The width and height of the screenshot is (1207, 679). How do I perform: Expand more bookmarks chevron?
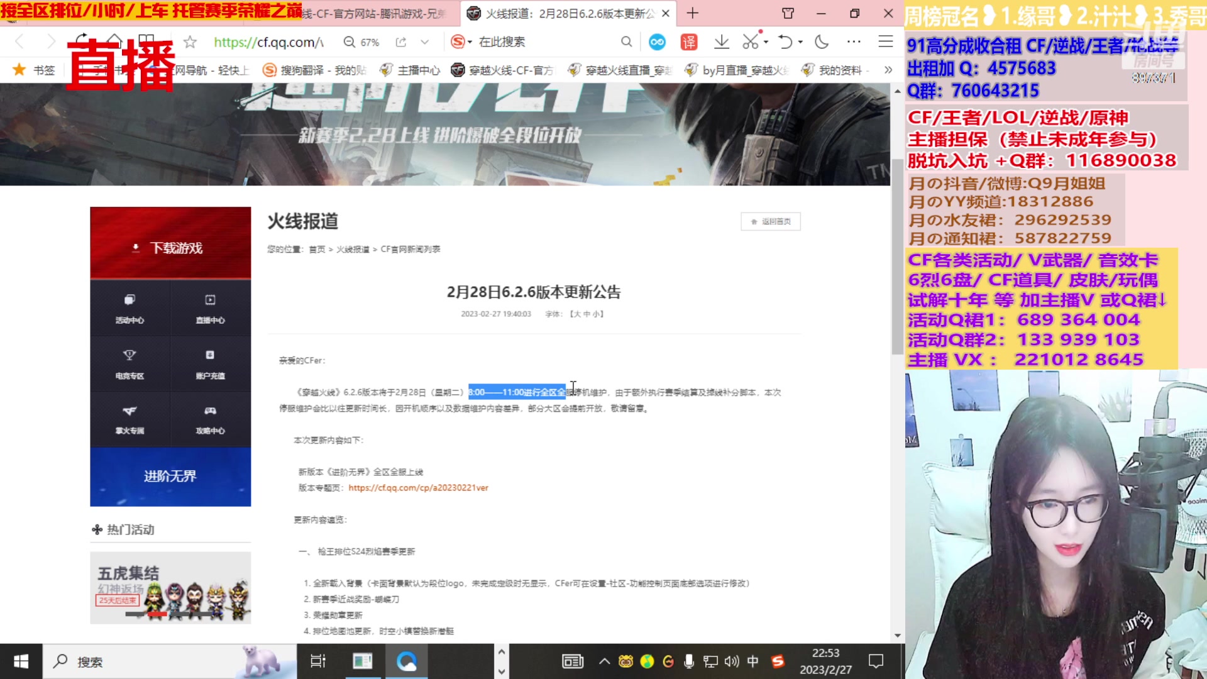click(888, 70)
